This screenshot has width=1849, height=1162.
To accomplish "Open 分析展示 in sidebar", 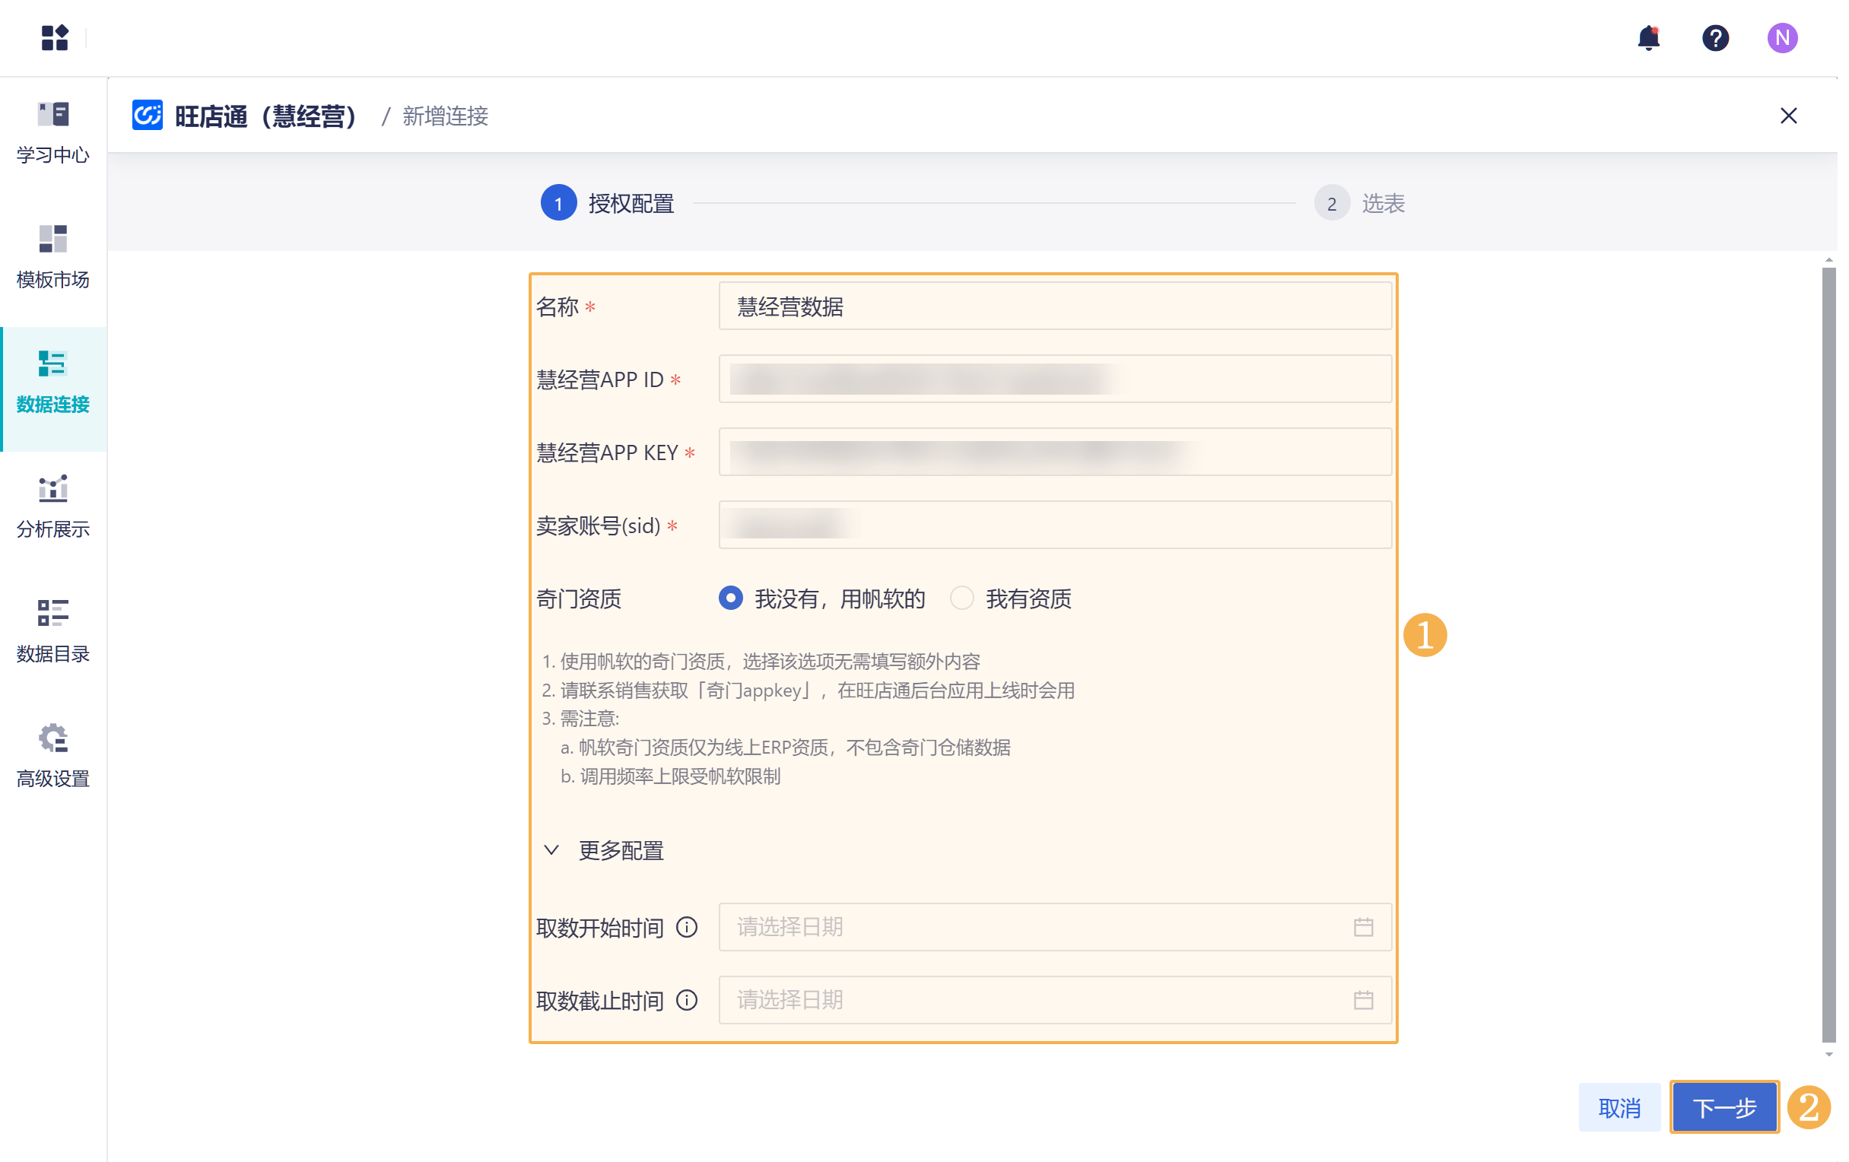I will pyautogui.click(x=53, y=506).
